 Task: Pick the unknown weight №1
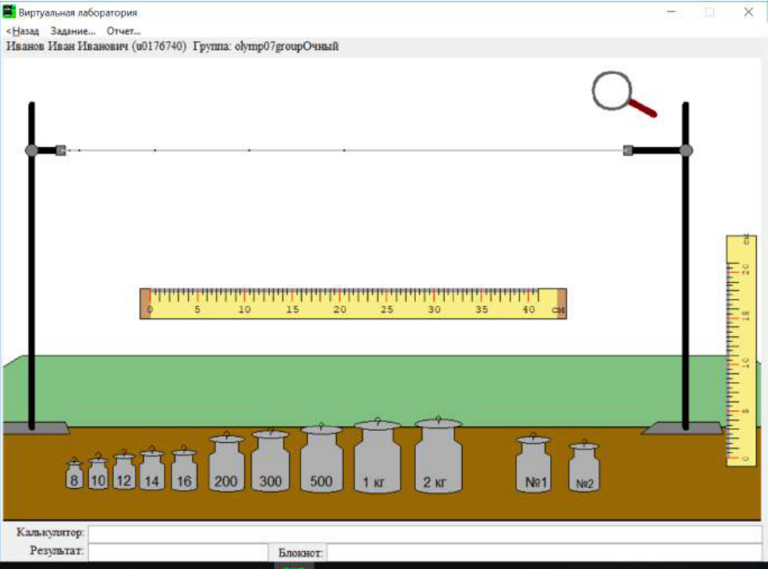[x=533, y=462]
